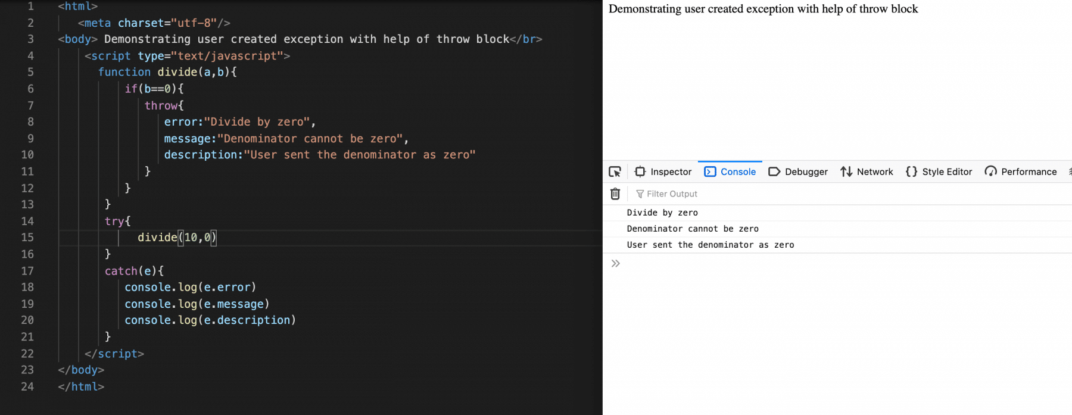Click the '<body>' tag in line 3

coord(78,39)
